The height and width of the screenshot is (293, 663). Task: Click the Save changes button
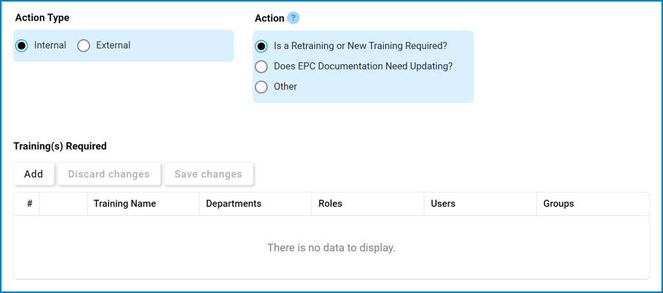point(208,174)
